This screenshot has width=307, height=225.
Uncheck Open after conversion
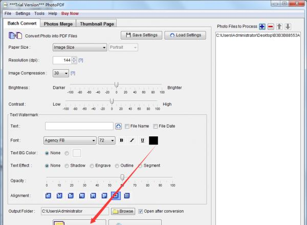140,211
